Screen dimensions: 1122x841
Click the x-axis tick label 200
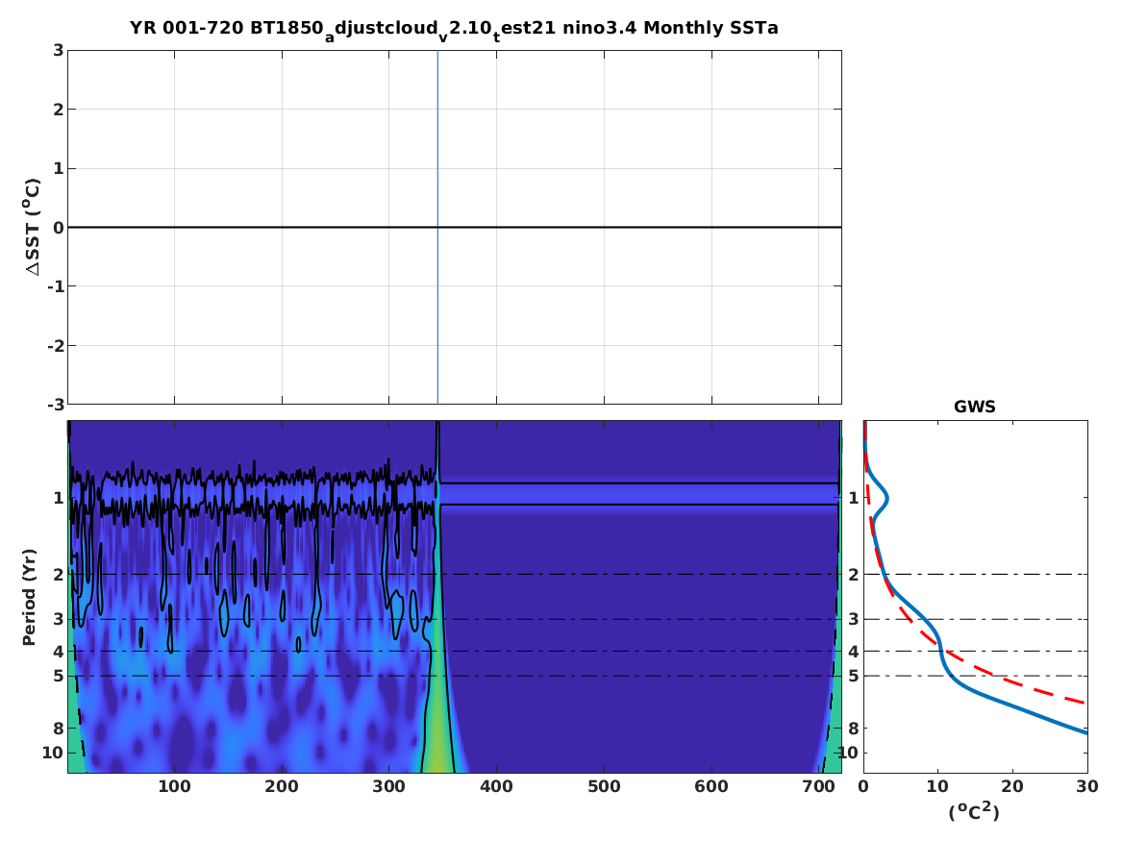point(282,786)
